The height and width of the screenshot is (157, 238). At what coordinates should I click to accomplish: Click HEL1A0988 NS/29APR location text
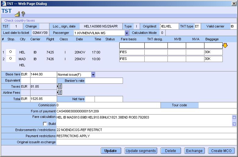point(101,26)
